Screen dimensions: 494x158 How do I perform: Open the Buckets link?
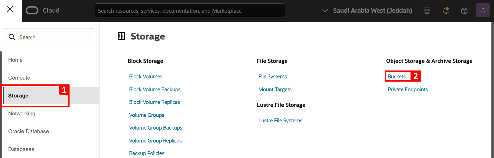pyautogui.click(x=397, y=76)
